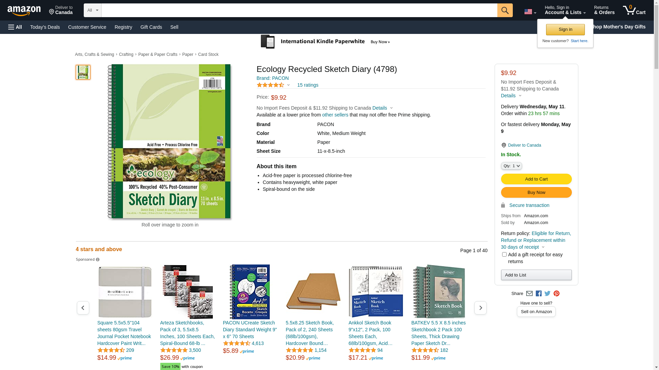Enable the gift receipt checkbox
The width and height of the screenshot is (659, 370).
[x=504, y=255]
